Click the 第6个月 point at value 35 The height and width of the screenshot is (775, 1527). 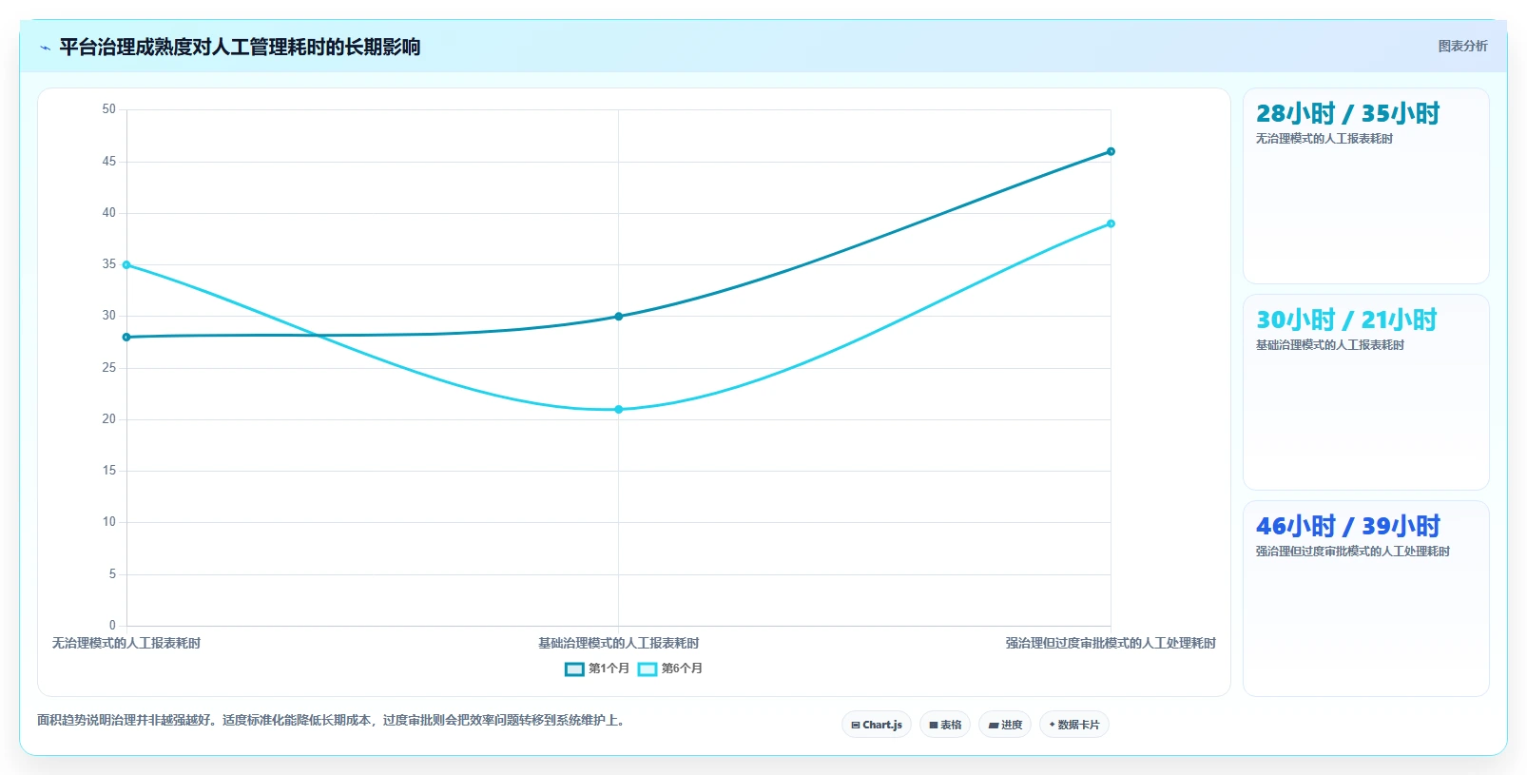pos(126,264)
